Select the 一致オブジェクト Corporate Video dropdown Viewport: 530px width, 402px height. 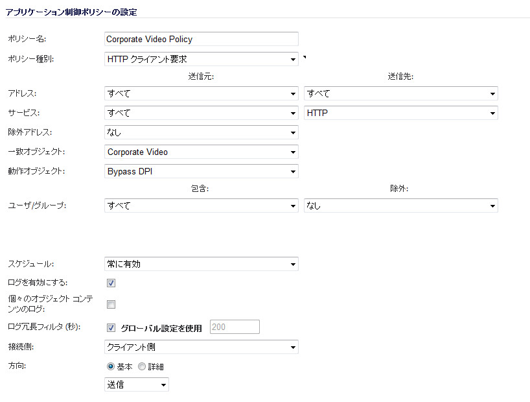(x=201, y=152)
